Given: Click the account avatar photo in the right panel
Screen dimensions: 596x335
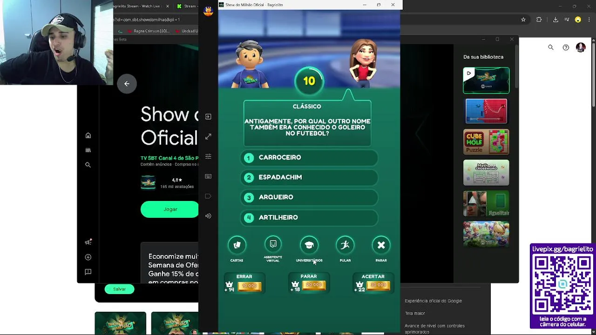Looking at the screenshot, I should pyautogui.click(x=581, y=47).
